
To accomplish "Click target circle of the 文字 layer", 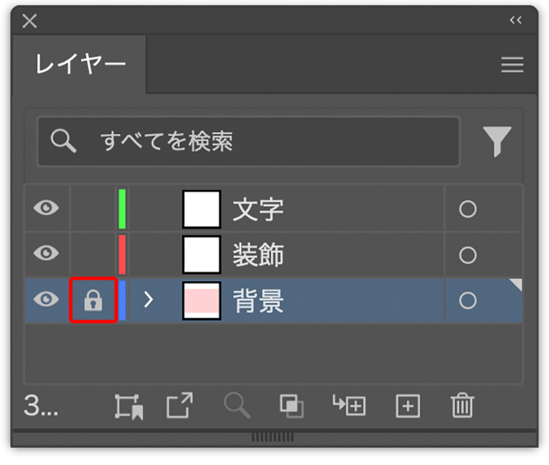I will pos(467,209).
